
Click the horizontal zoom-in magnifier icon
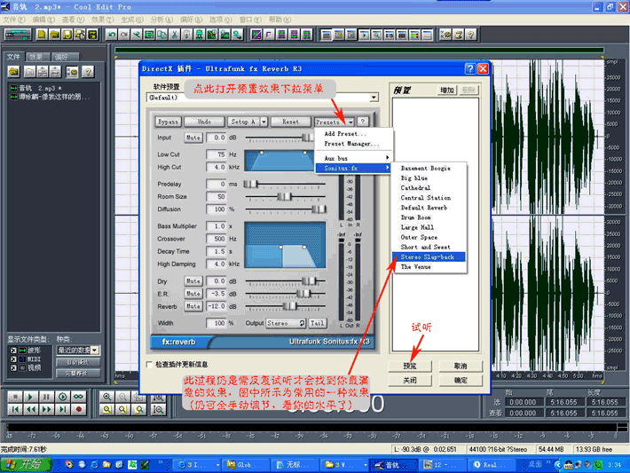pyautogui.click(x=107, y=397)
